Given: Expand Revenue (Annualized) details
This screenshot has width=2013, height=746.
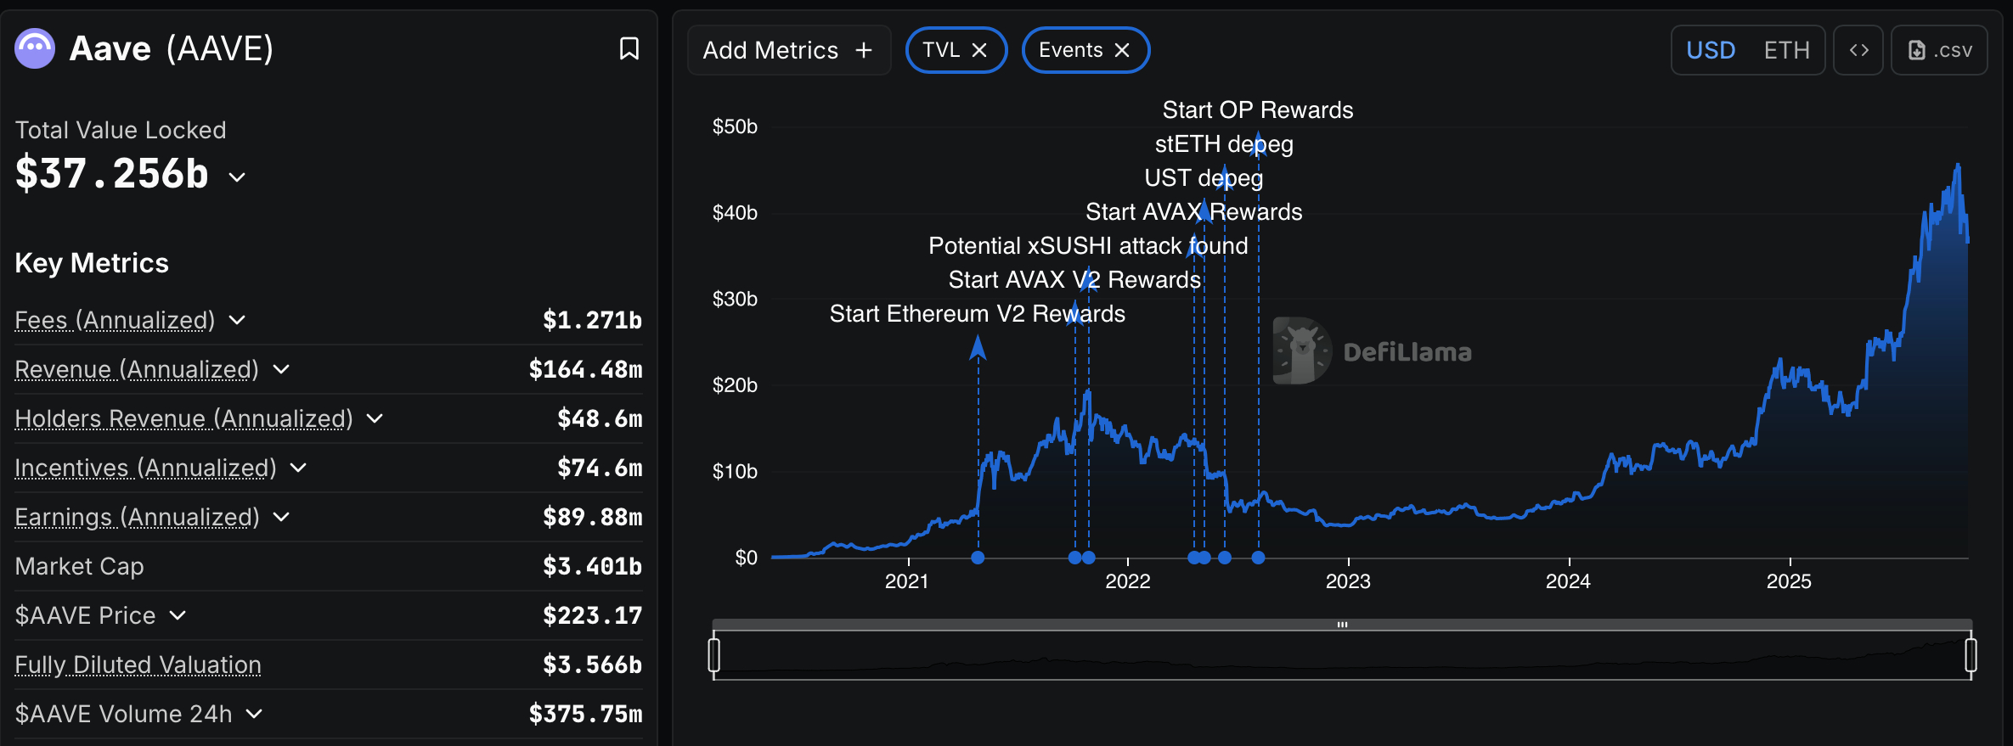Looking at the screenshot, I should (x=281, y=369).
